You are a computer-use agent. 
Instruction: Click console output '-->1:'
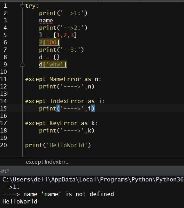click(11, 187)
